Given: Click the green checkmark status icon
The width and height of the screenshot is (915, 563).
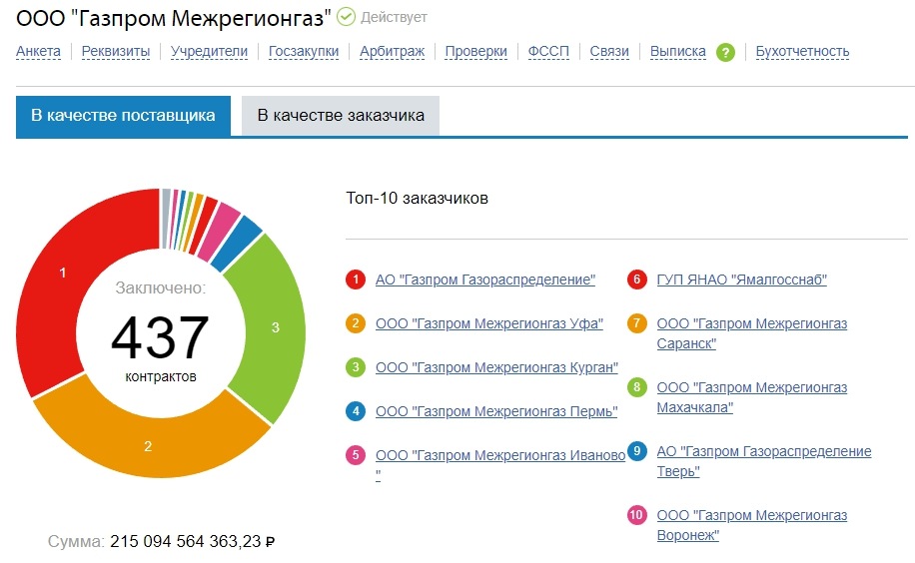Looking at the screenshot, I should point(346,17).
